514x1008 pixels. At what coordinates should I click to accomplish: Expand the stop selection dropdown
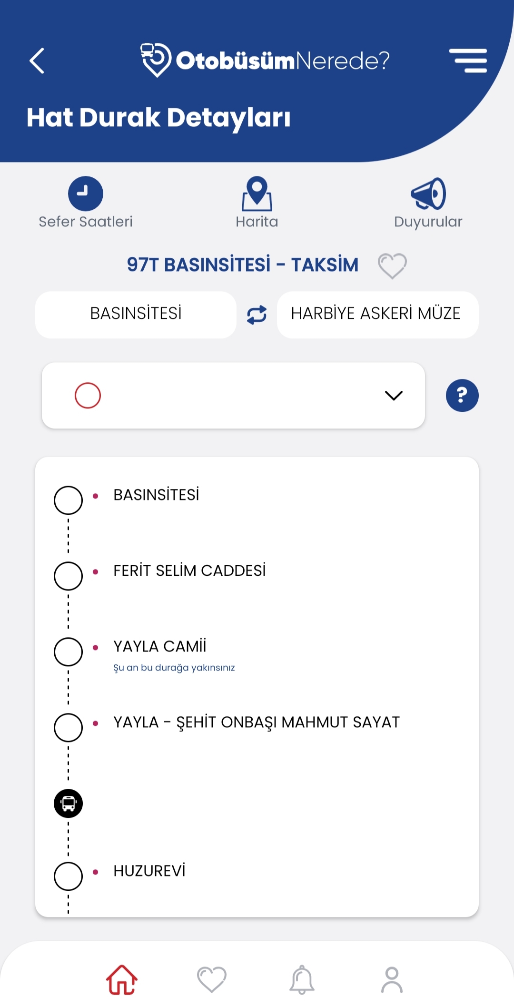pos(233,396)
